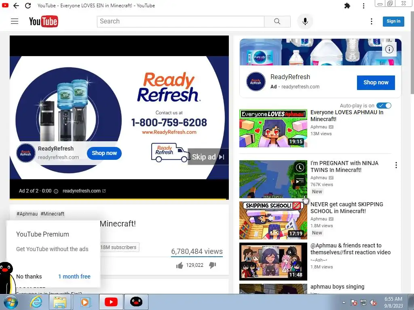Click the magnifier search button
Screen dimensions: 414x310
coord(277,21)
